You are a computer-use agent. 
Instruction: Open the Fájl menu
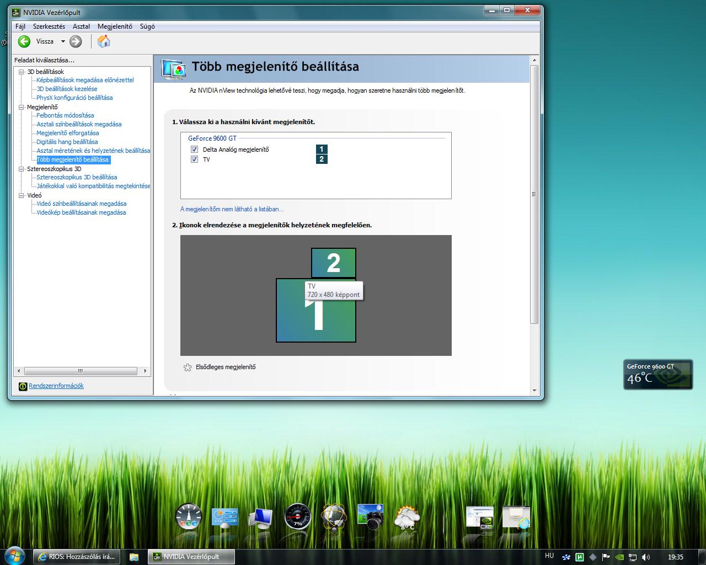point(20,26)
